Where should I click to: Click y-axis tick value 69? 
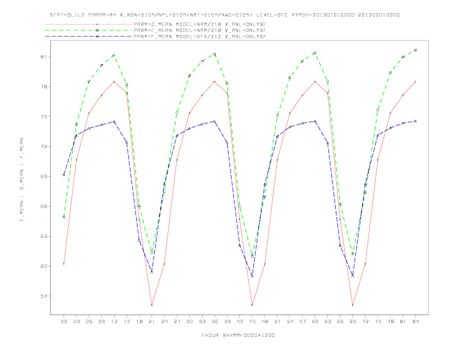click(43, 176)
